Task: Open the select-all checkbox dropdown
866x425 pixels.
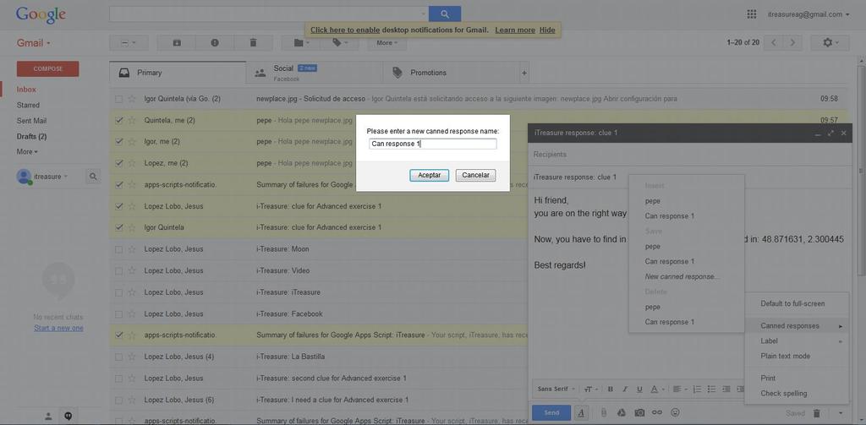Action: coord(129,42)
